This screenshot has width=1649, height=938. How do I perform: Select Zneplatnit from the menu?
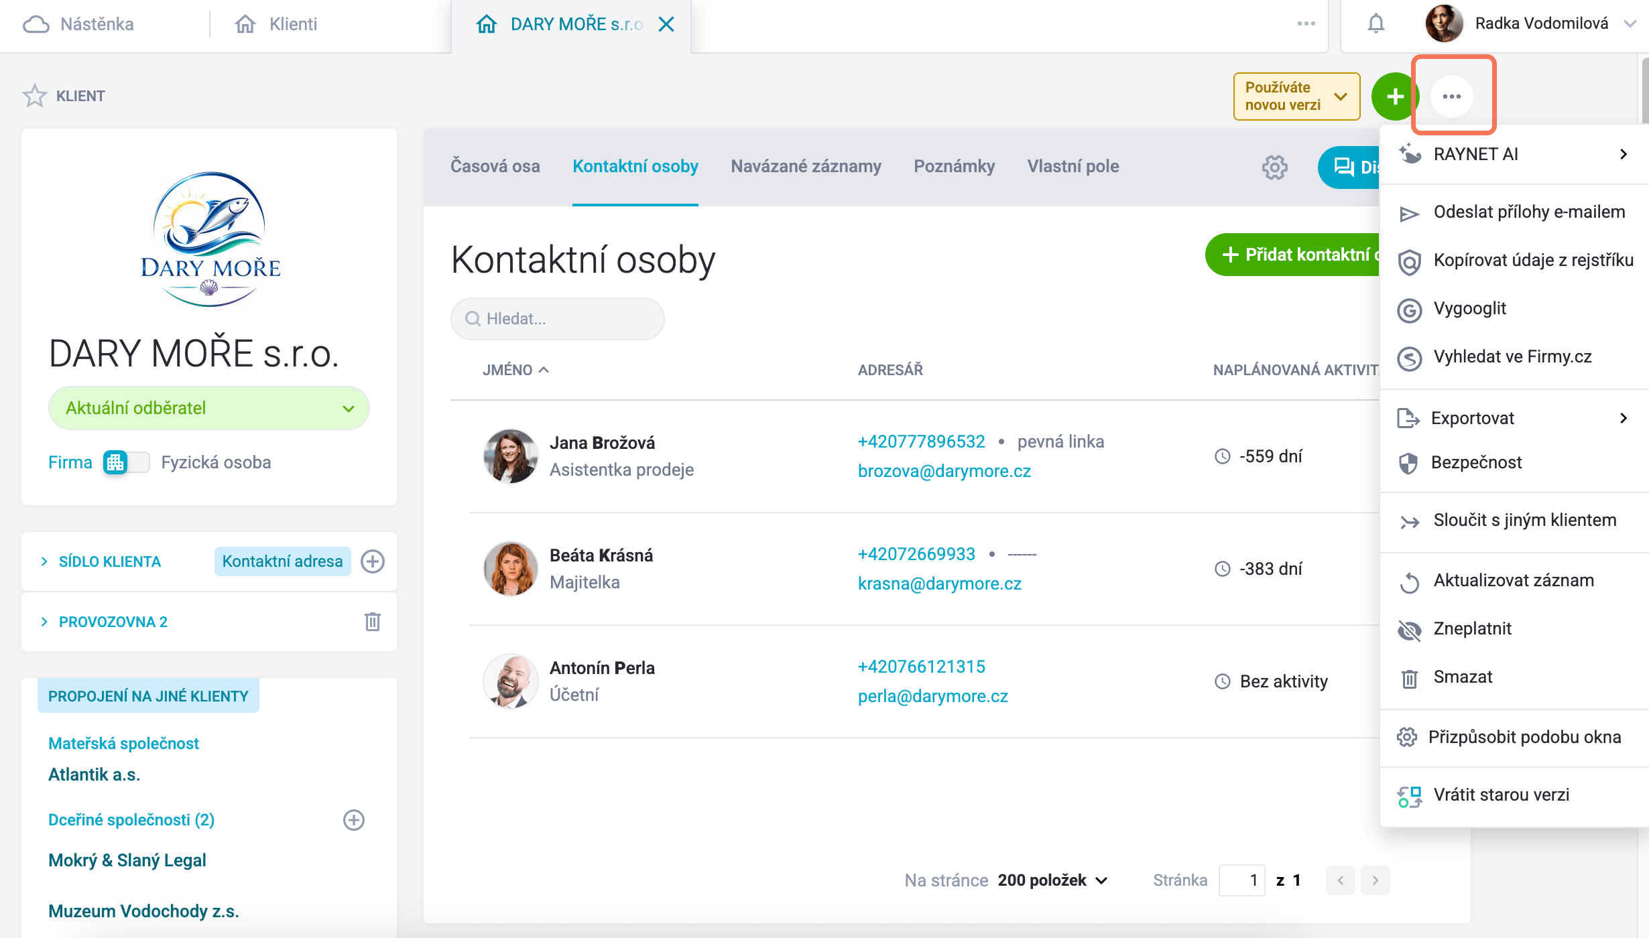pyautogui.click(x=1514, y=628)
